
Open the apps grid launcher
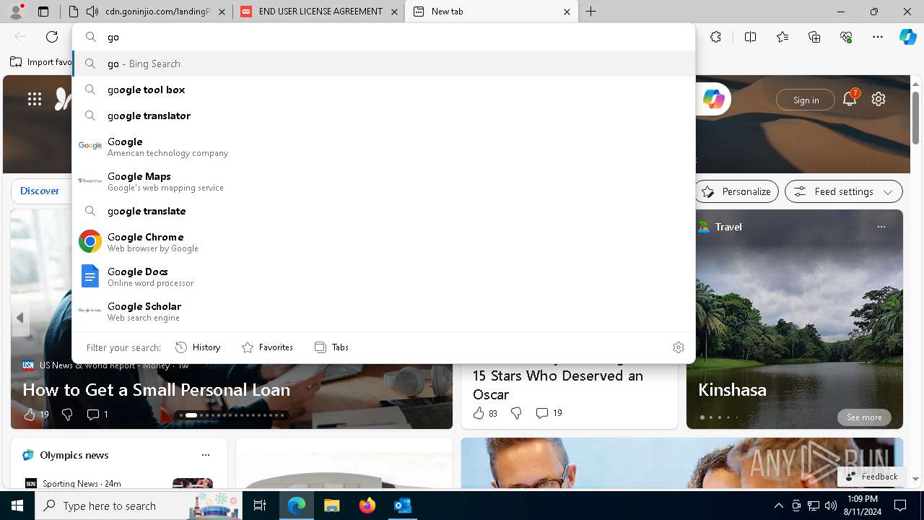(35, 100)
